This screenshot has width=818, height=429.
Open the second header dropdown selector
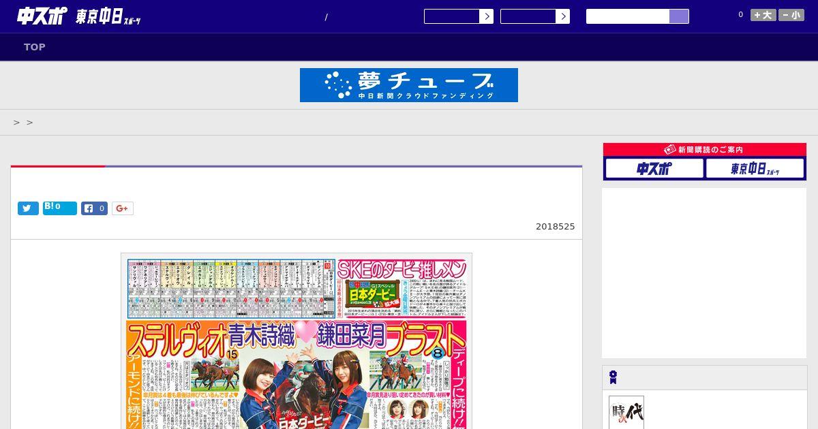[x=535, y=16]
